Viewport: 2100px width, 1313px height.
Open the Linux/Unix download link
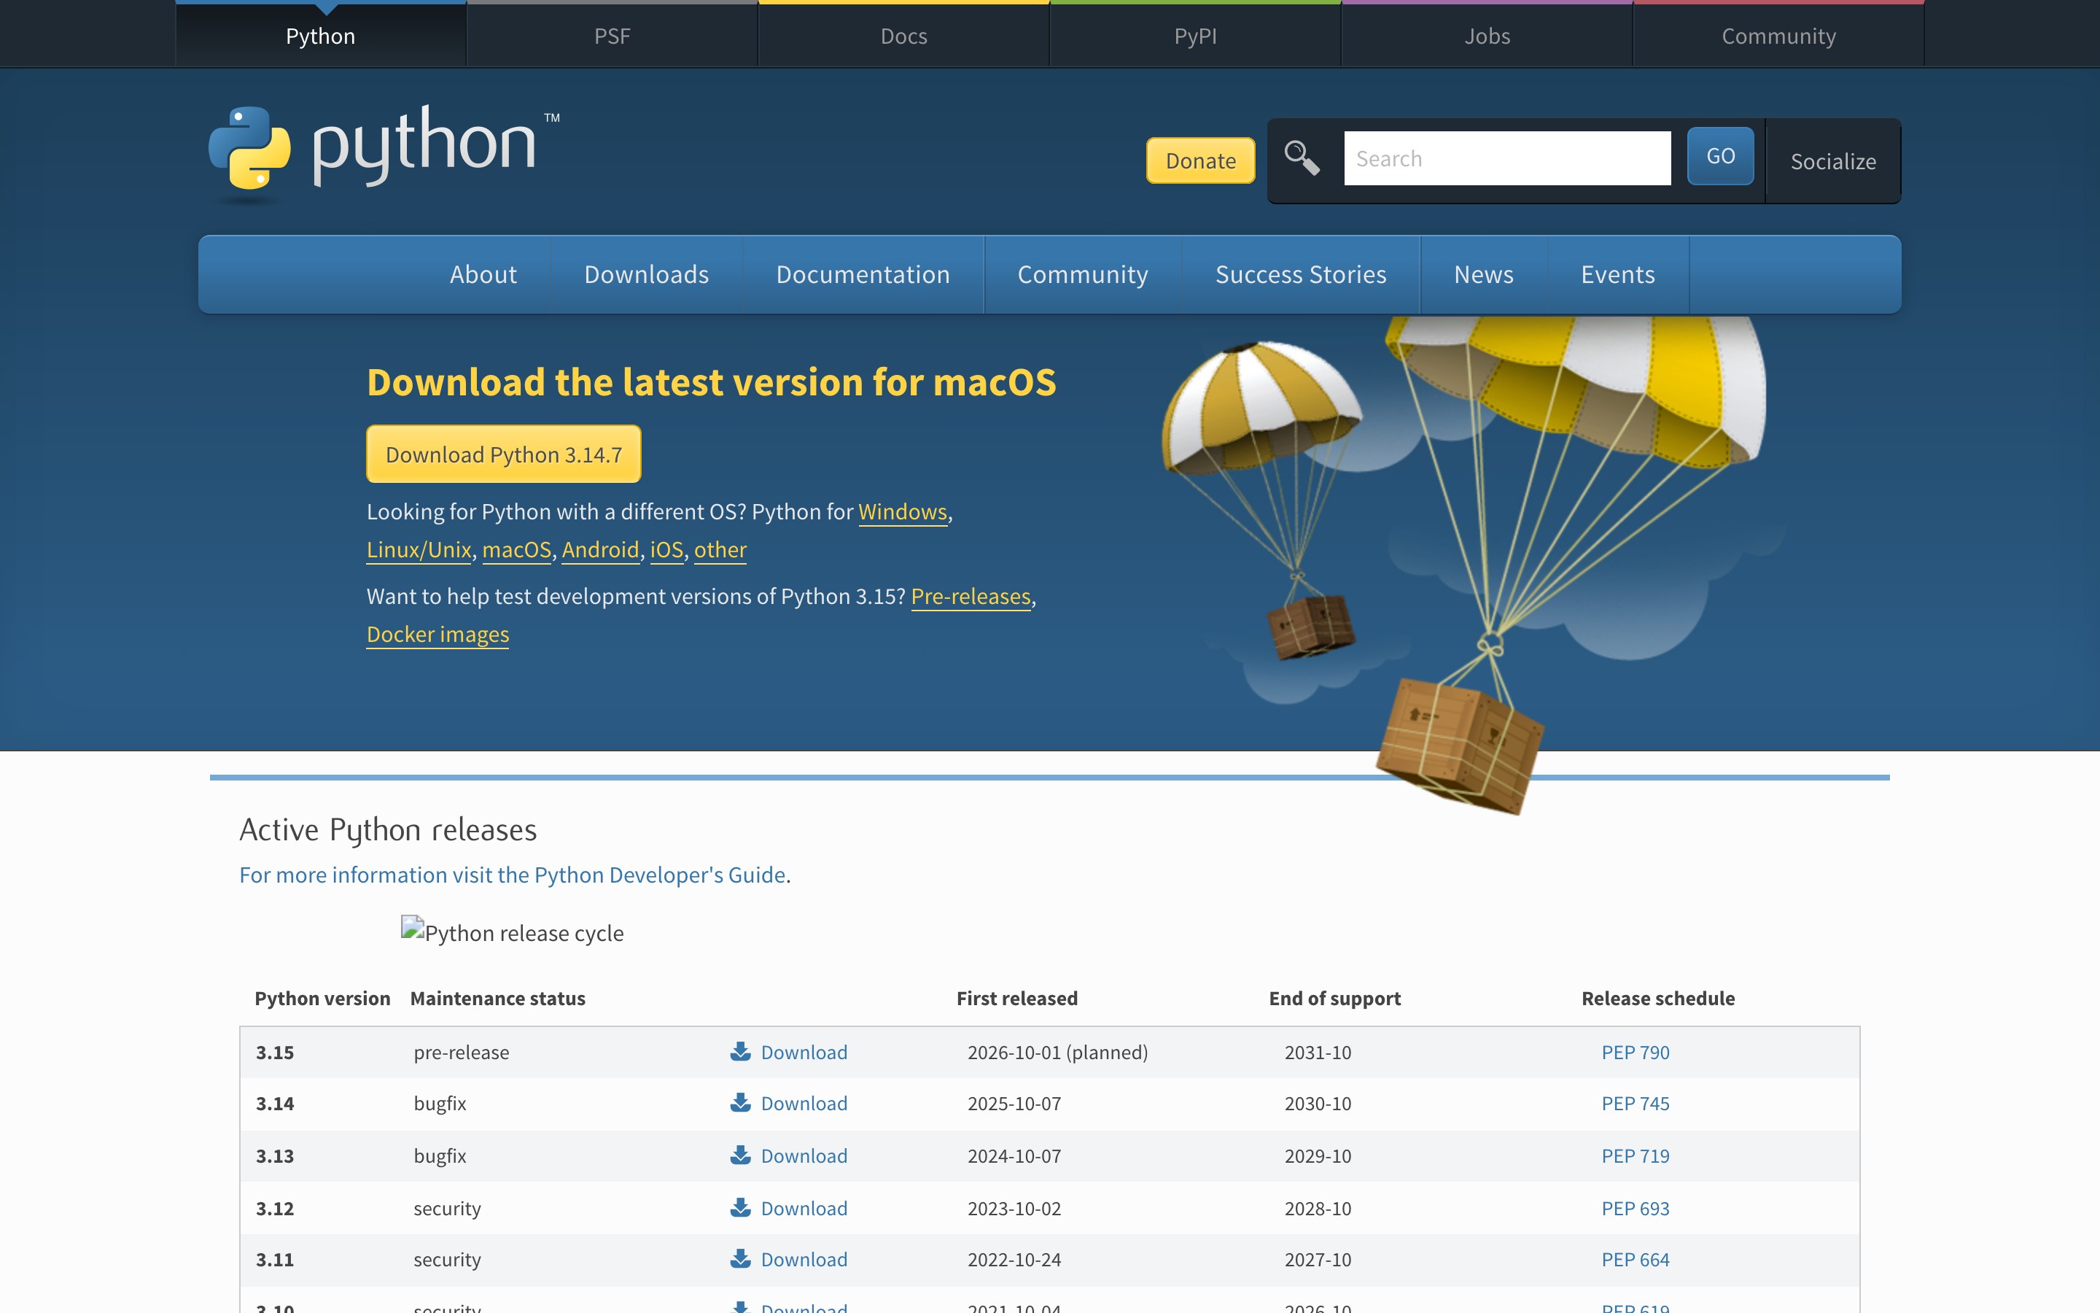coord(419,550)
